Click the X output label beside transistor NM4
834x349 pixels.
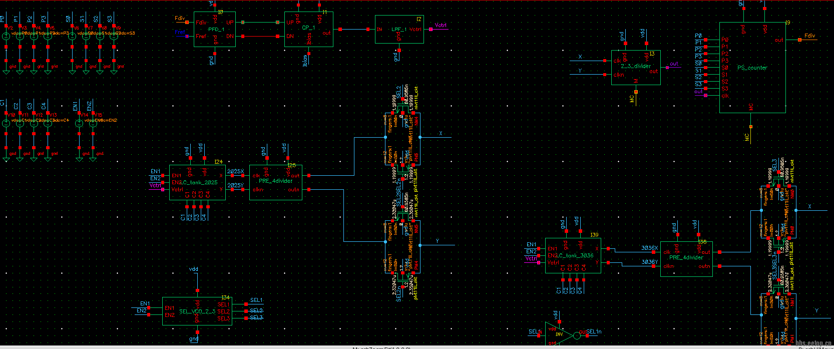tap(441, 134)
